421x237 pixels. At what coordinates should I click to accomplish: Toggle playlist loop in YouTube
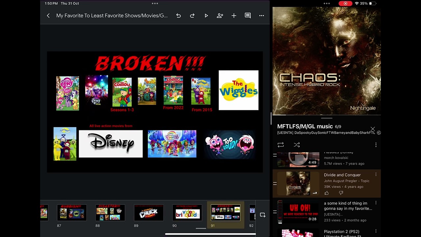[x=281, y=145]
